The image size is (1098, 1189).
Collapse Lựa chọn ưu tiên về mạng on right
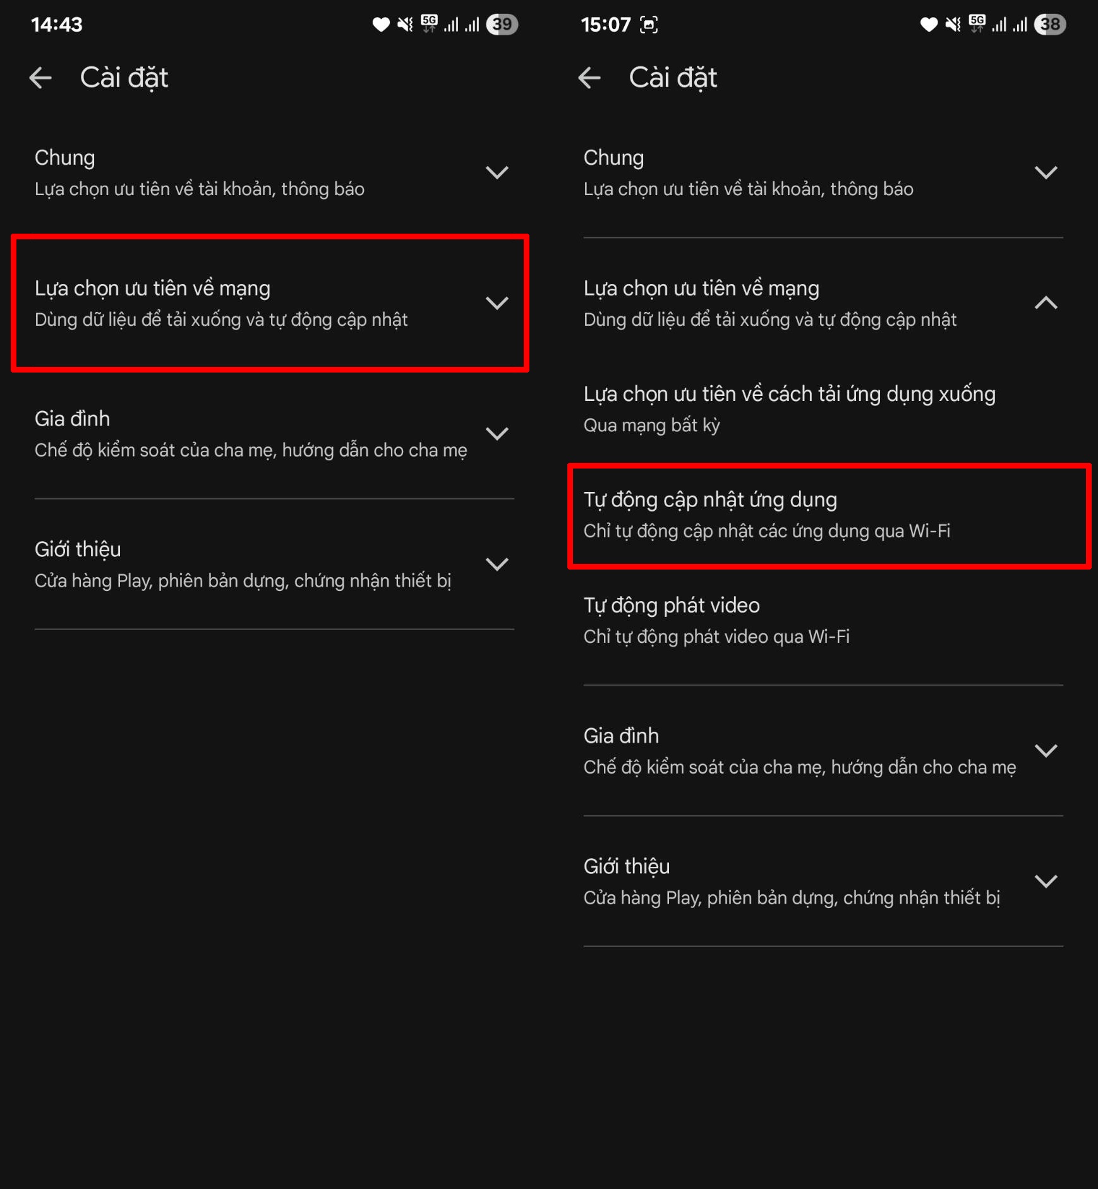(x=1046, y=303)
